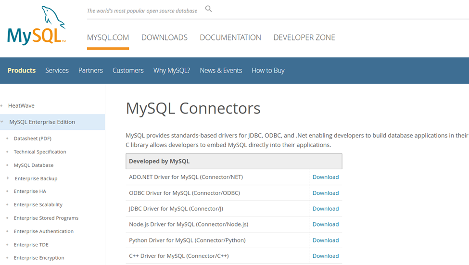Download the Python connector driver
This screenshot has width=469, height=265.
326,240
